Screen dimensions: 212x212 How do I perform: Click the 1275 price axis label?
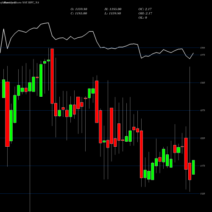pos(203,110)
